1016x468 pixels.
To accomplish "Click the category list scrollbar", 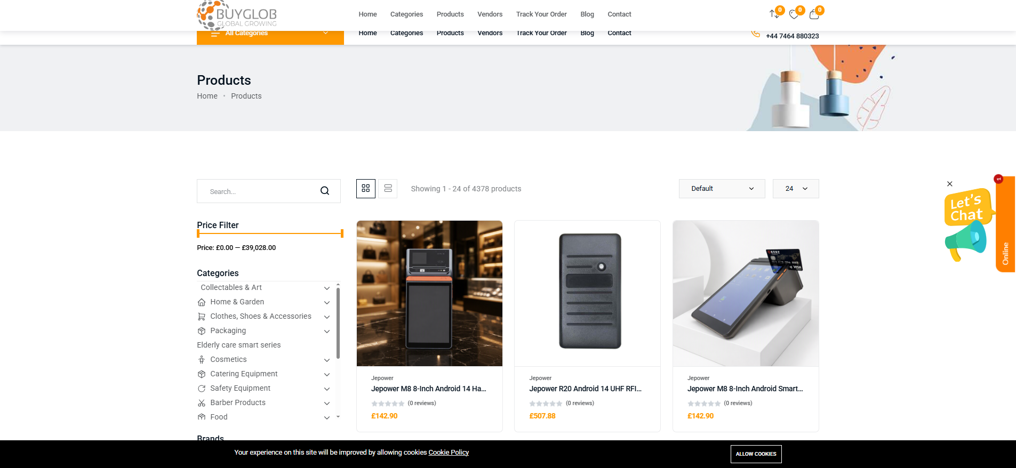I will 338,322.
